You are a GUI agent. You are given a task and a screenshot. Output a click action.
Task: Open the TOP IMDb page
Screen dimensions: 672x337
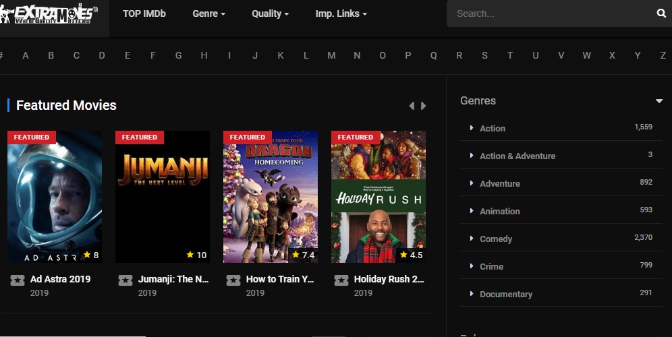coord(144,13)
